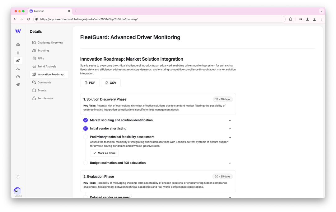Uncheck Market scouting and solution identification
336x212 pixels.
[86, 120]
